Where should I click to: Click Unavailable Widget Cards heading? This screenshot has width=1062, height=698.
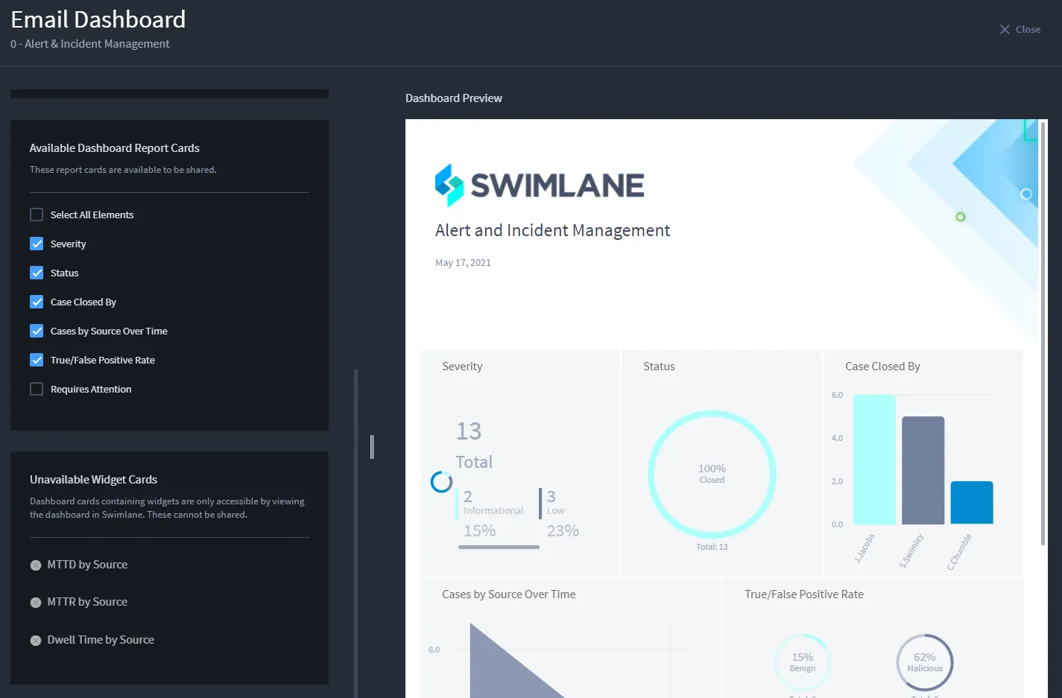[93, 480]
